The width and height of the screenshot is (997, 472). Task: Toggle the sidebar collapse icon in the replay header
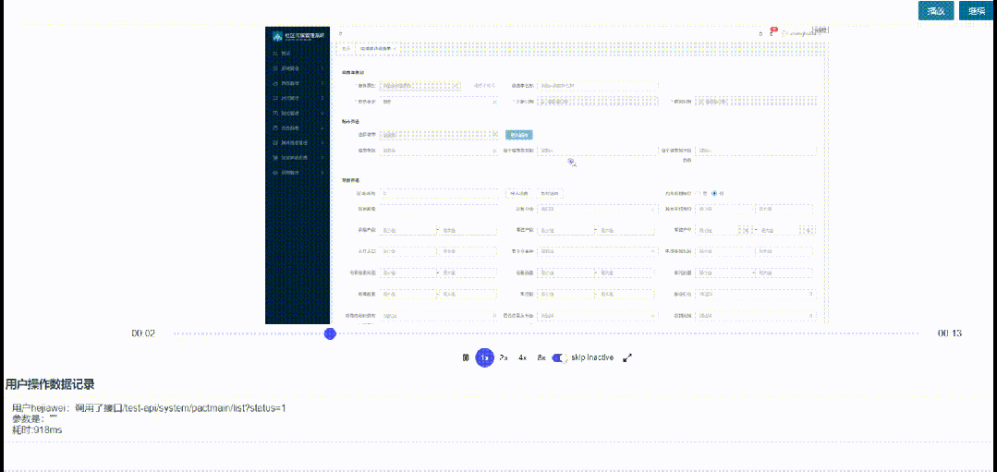340,33
